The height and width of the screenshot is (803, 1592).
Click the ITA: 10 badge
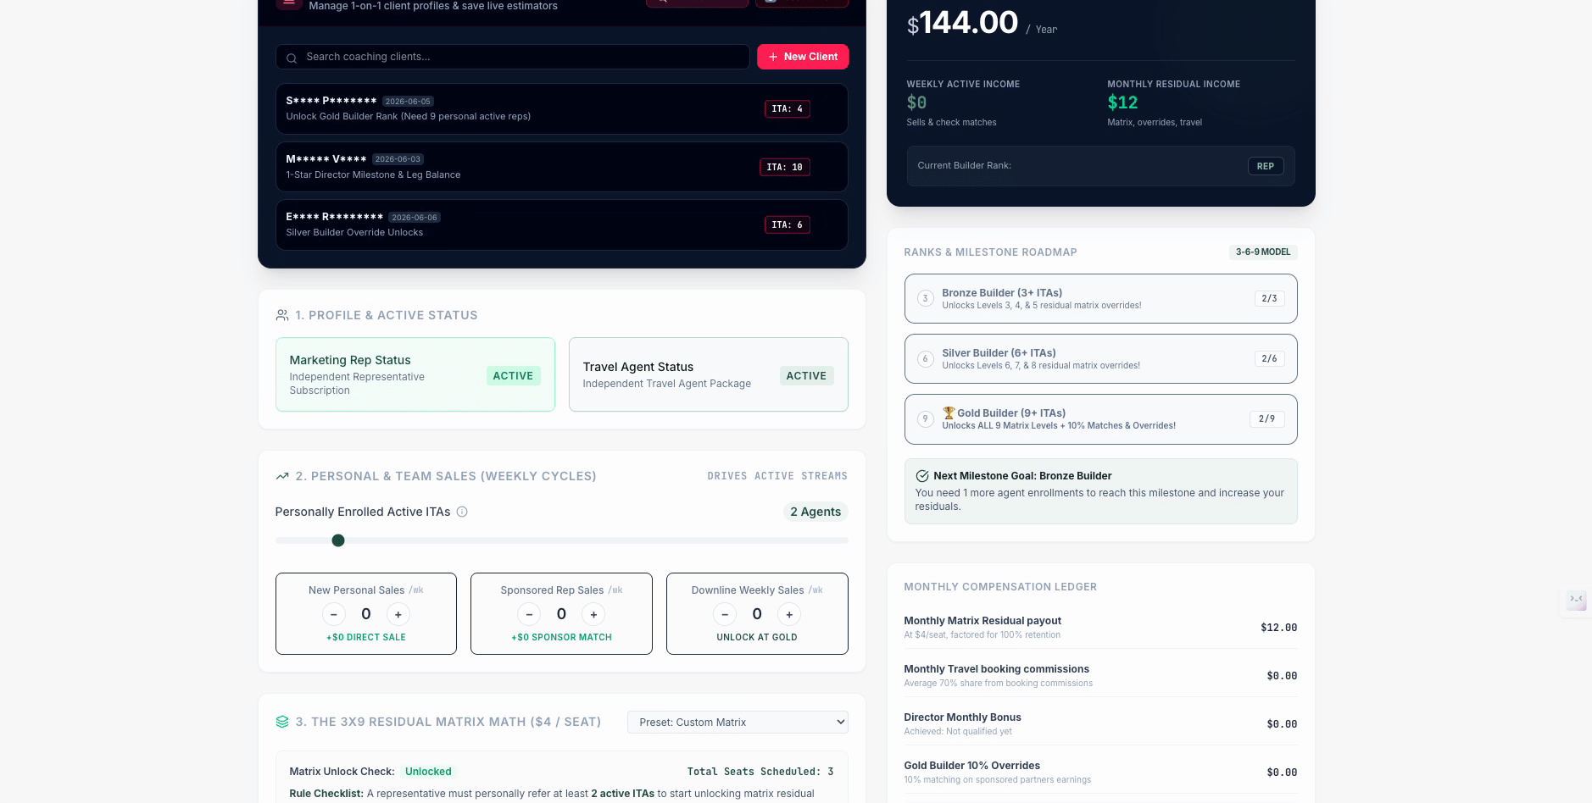point(784,167)
